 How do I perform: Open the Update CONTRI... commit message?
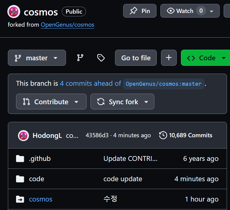tap(130, 158)
